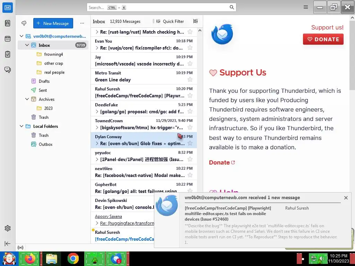The image size is (355, 266).
Task: Collapse the vm0b0t account tree
Action: coord(21,36)
